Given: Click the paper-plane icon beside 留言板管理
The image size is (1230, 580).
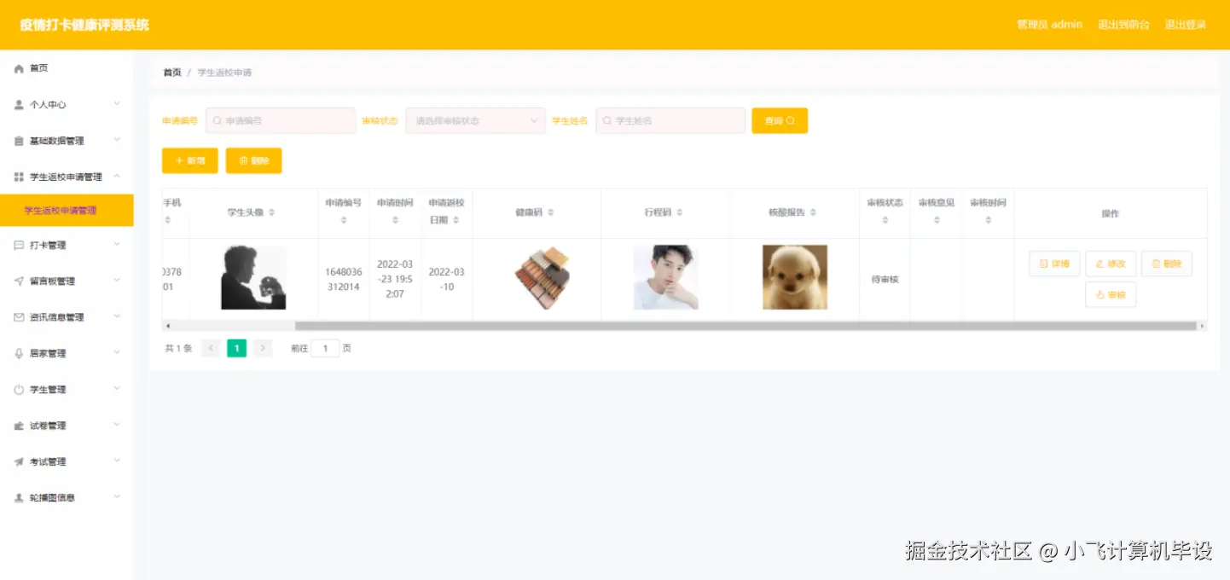Looking at the screenshot, I should 19,281.
